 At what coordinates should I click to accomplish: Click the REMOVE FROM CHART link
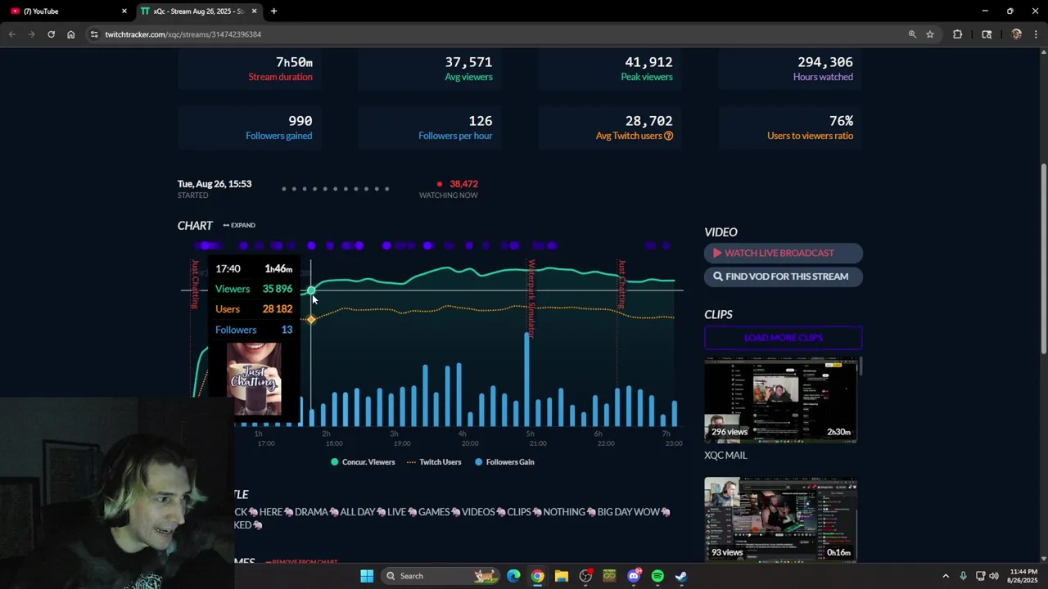click(x=301, y=562)
